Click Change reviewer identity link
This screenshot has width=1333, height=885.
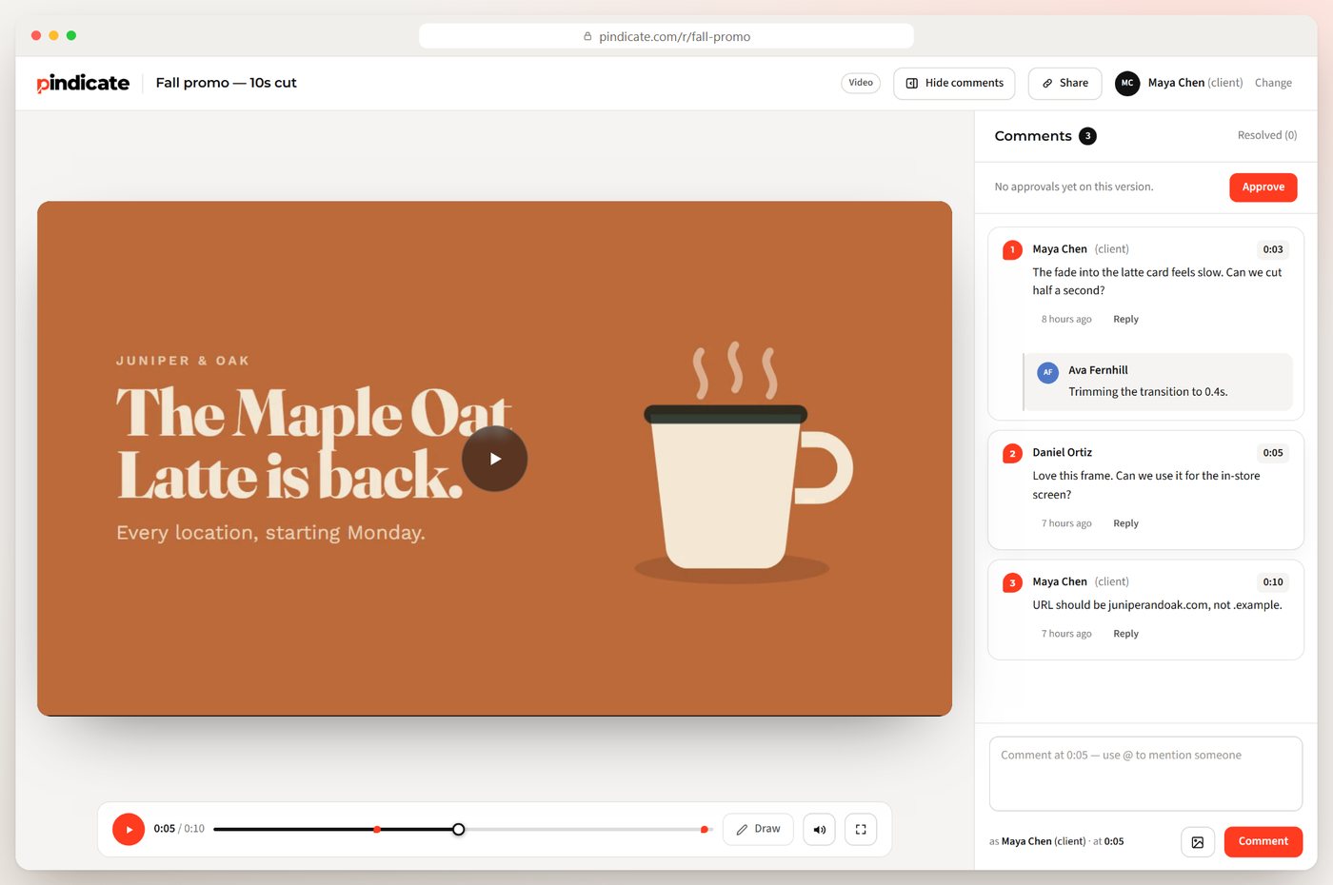pyautogui.click(x=1273, y=83)
